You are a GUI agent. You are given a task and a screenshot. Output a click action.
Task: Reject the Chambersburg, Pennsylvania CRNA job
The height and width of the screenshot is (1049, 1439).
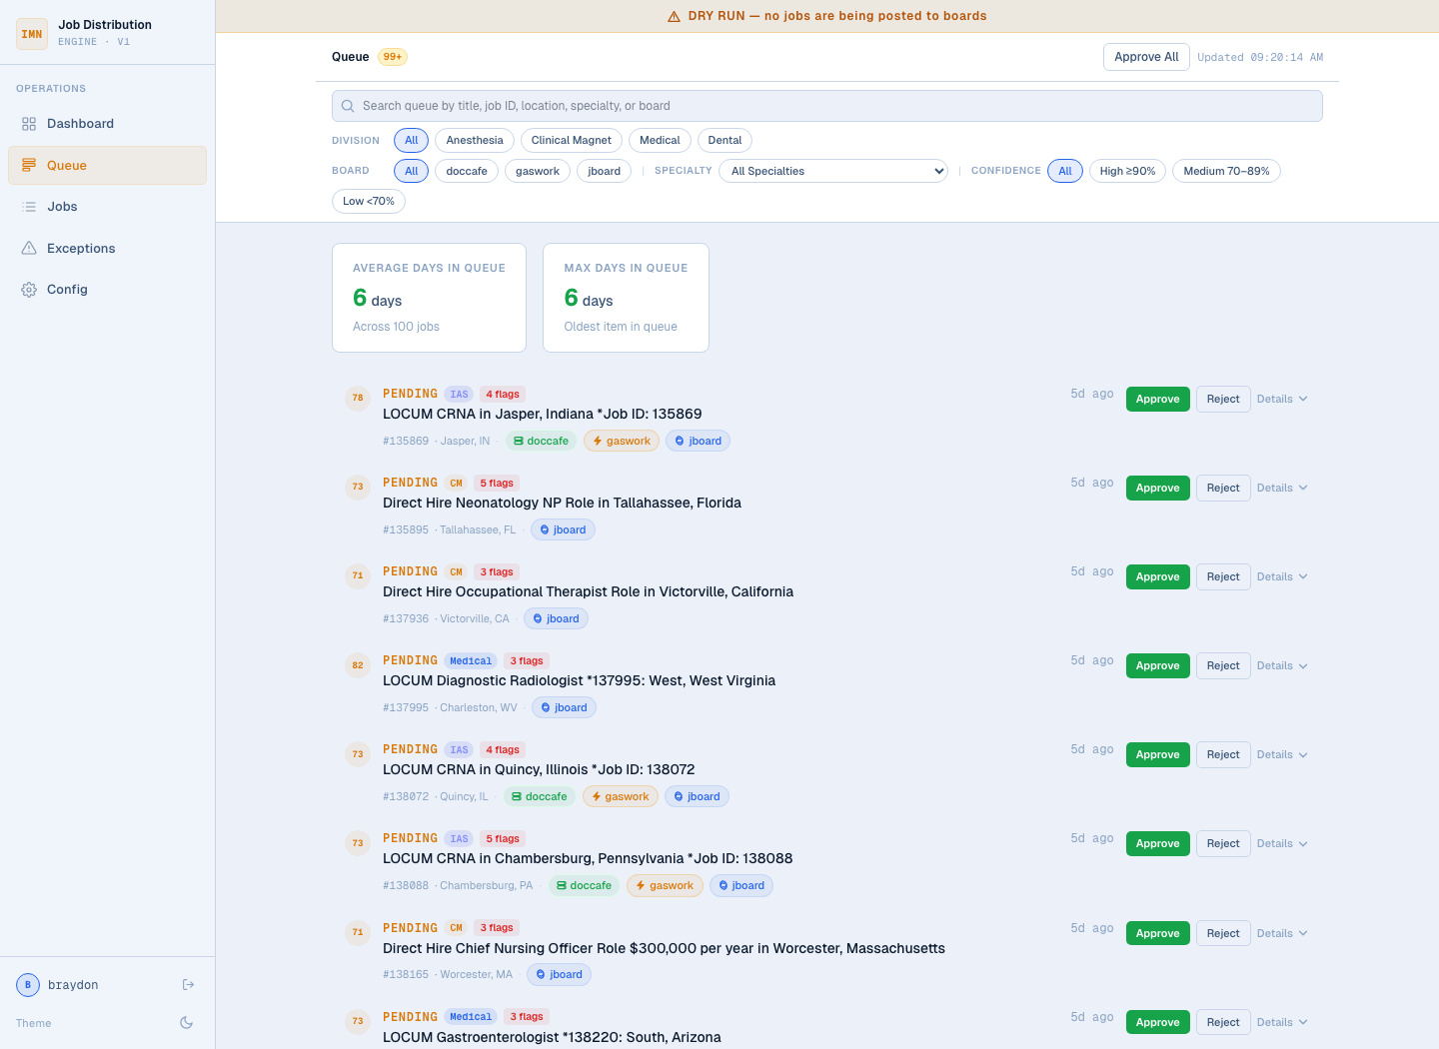[x=1222, y=843]
